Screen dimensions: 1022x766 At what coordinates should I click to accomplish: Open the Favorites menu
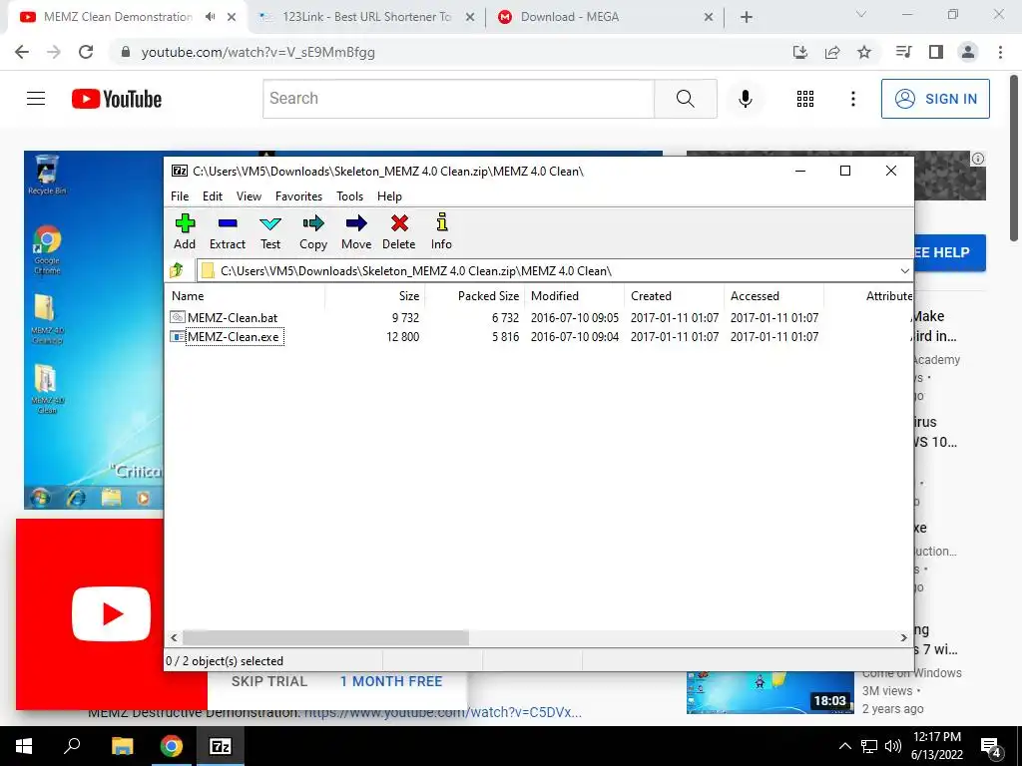pos(298,196)
